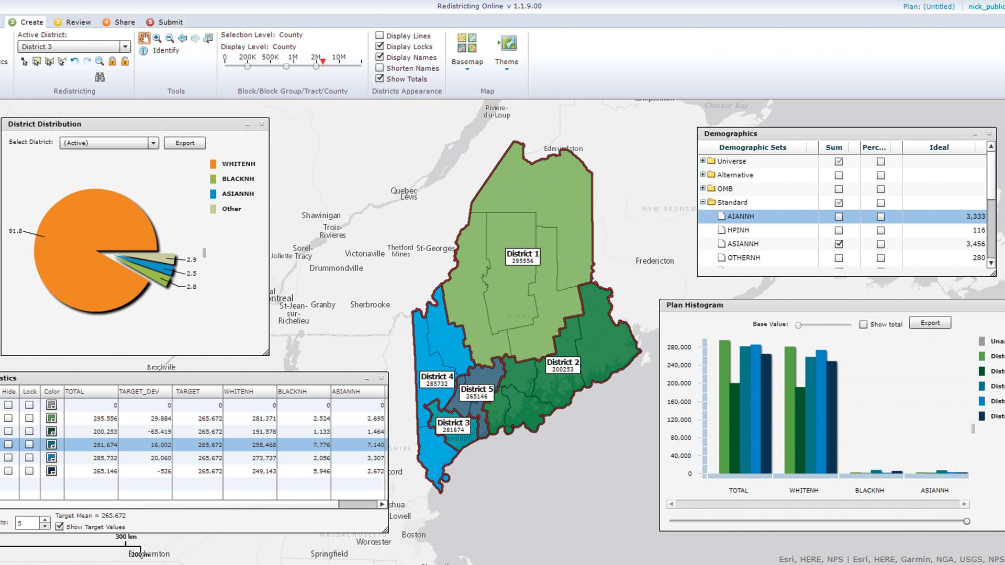Open the Active District dropdown
This screenshot has height=565, width=1005.
125,47
